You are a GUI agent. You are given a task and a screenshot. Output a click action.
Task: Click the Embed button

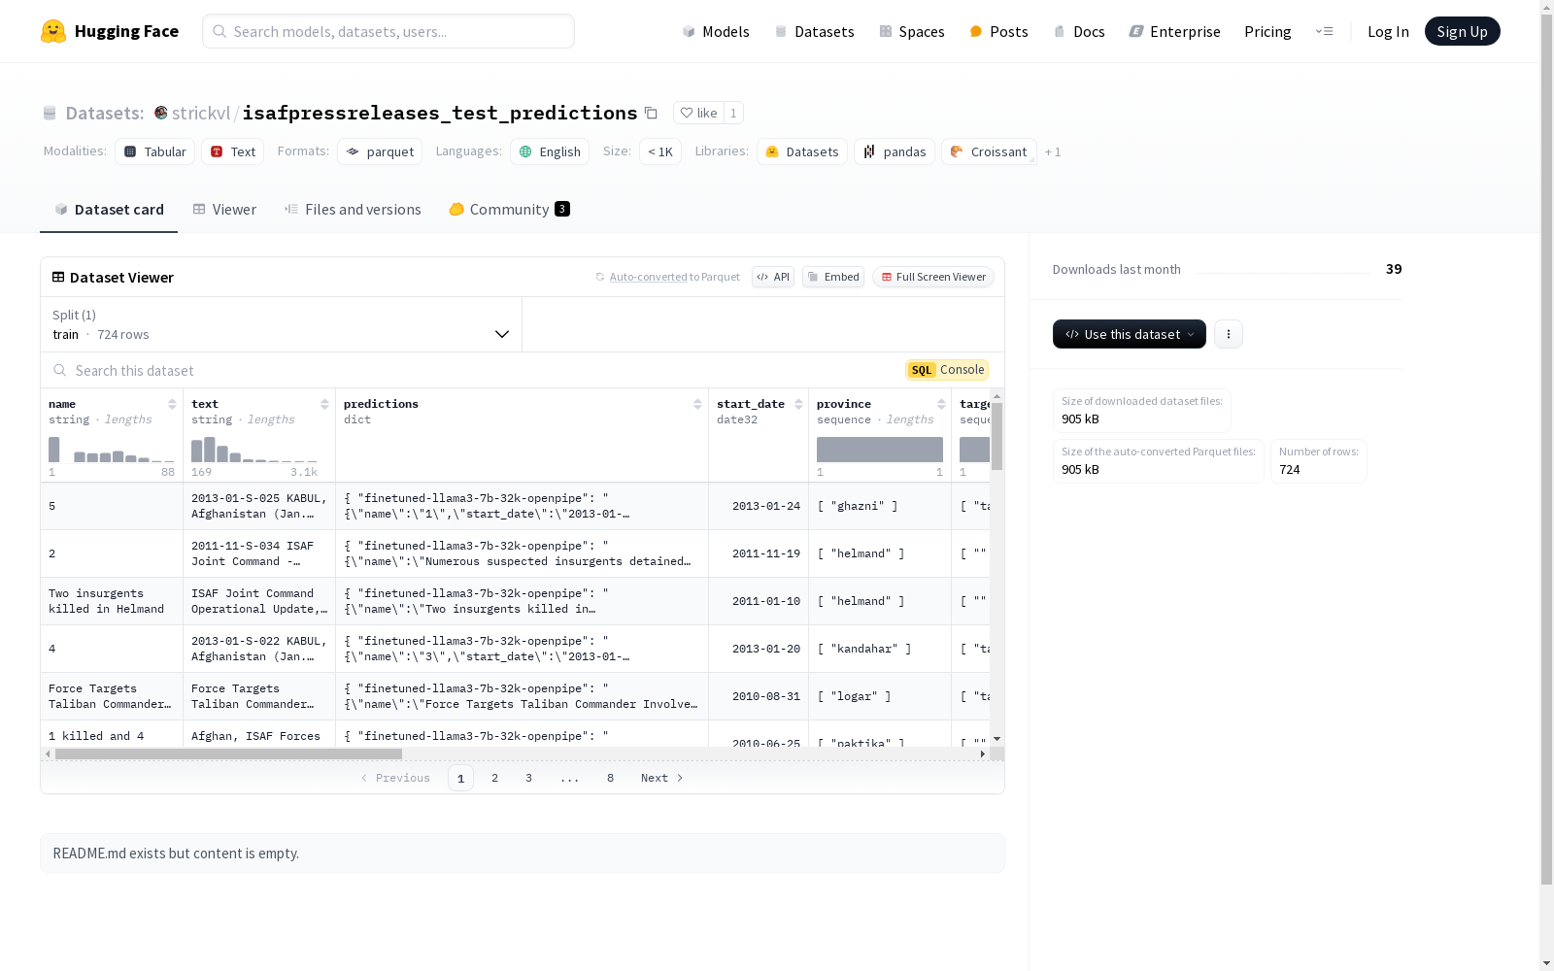coord(833,277)
